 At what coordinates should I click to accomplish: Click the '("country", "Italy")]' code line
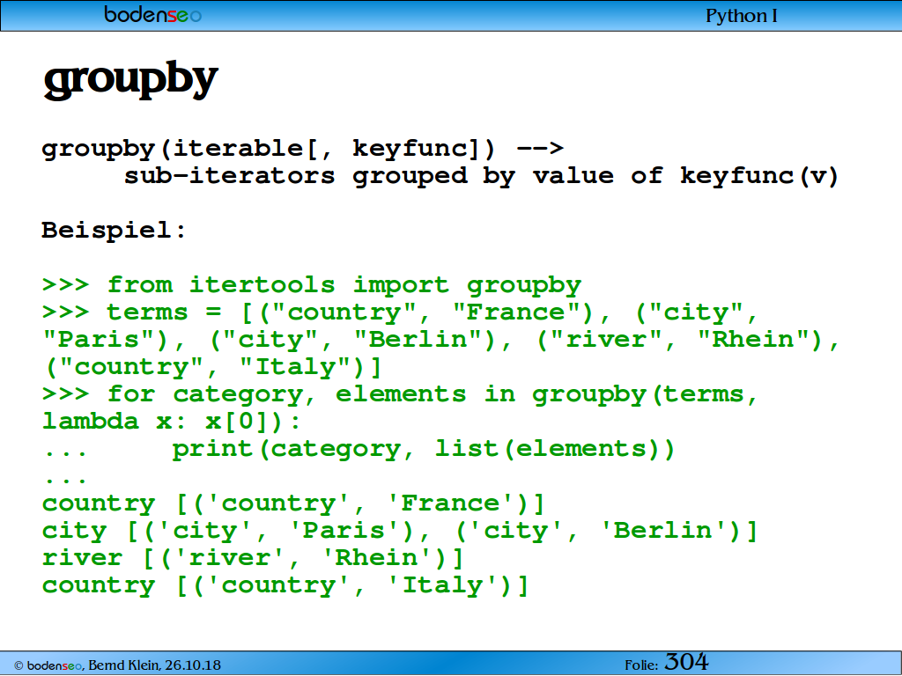coord(212,367)
